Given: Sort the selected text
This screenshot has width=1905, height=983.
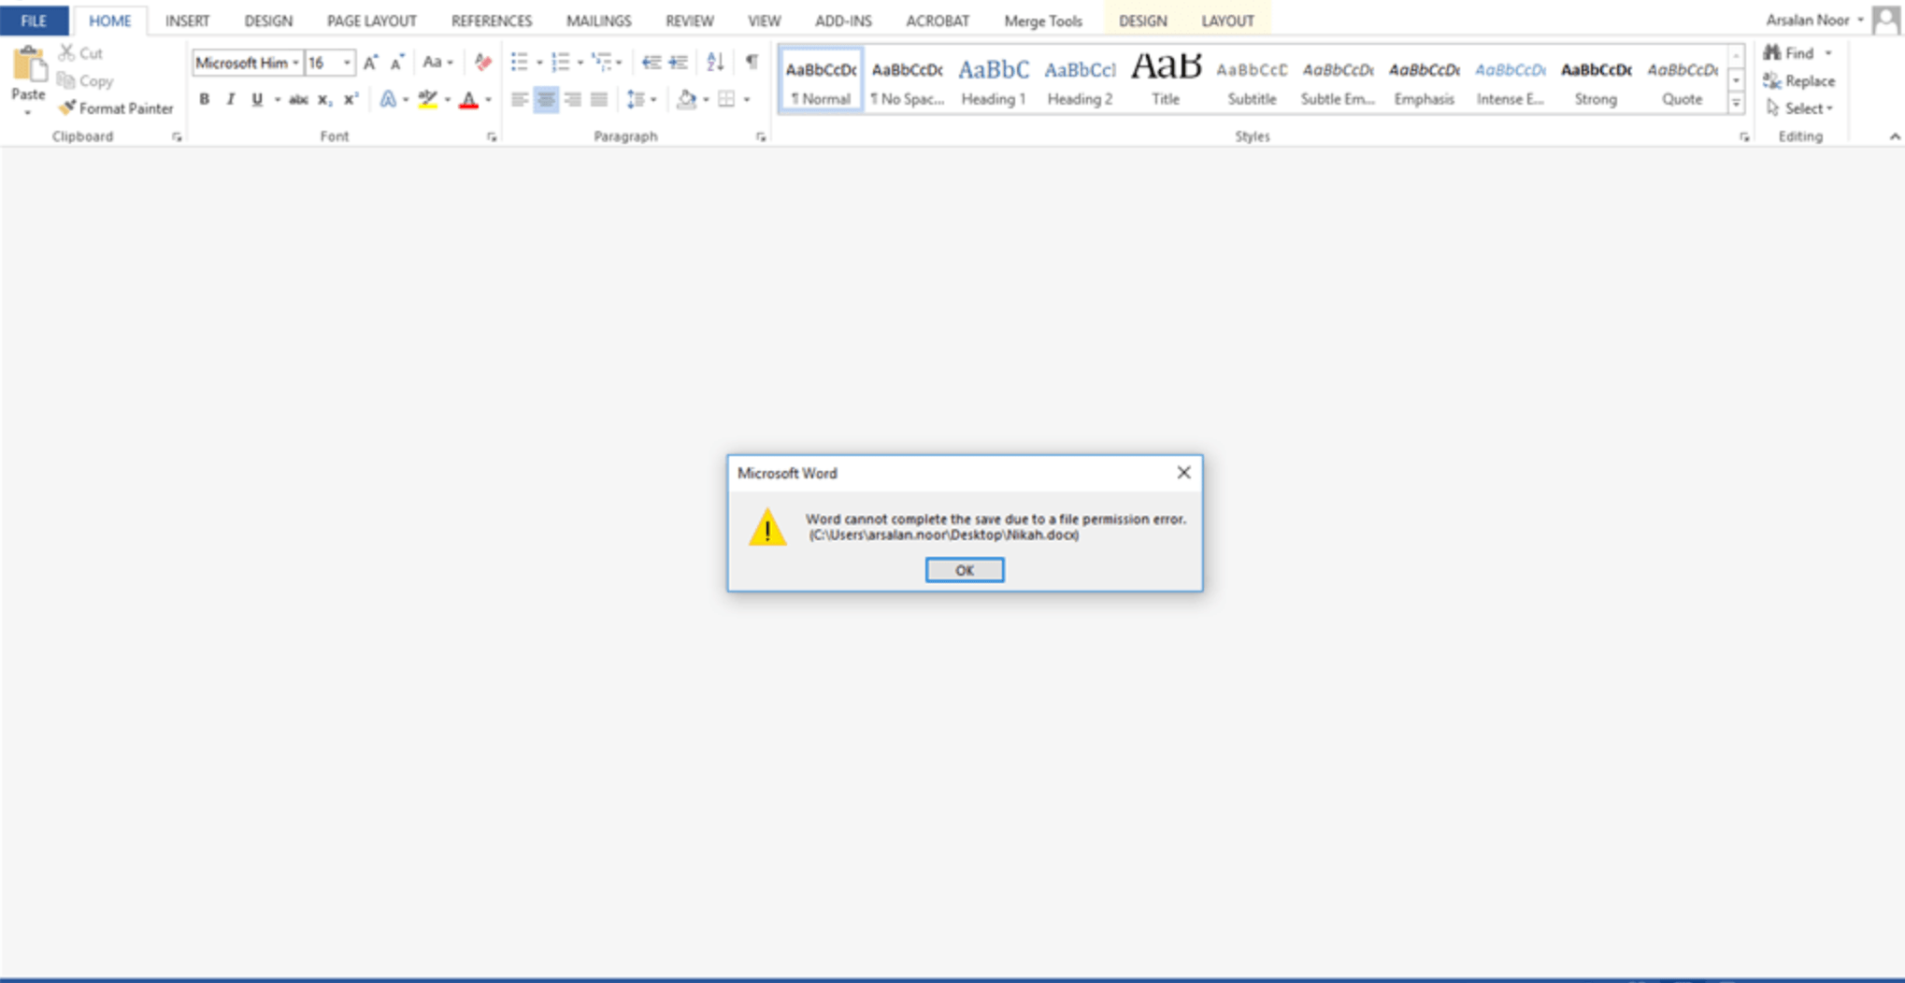Looking at the screenshot, I should coord(715,63).
